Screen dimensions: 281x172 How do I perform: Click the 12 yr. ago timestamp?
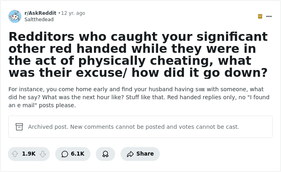pyautogui.click(x=73, y=13)
